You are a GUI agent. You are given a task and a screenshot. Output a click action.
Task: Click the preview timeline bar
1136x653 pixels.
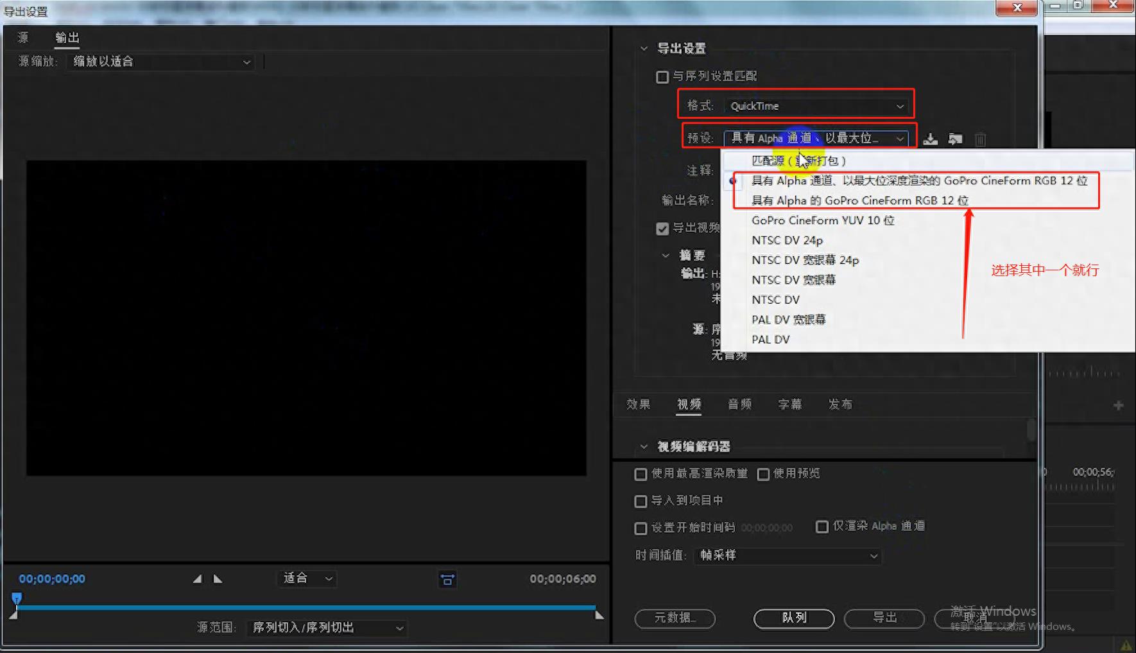point(306,607)
